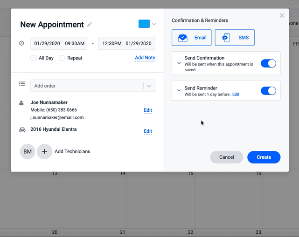Click the pencil icon to rename the appointment

click(x=90, y=25)
